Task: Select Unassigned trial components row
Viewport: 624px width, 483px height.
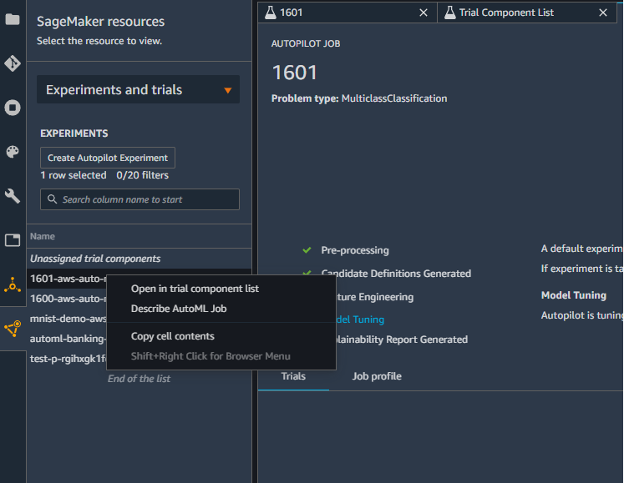Action: click(x=139, y=259)
